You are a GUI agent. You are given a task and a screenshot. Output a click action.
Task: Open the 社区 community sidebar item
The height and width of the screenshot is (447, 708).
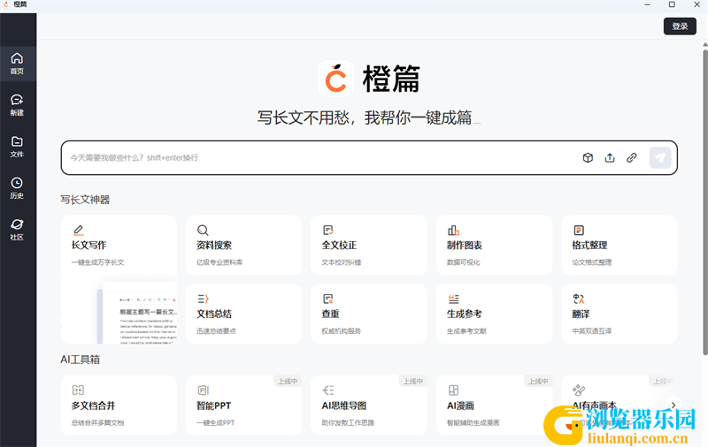(17, 230)
